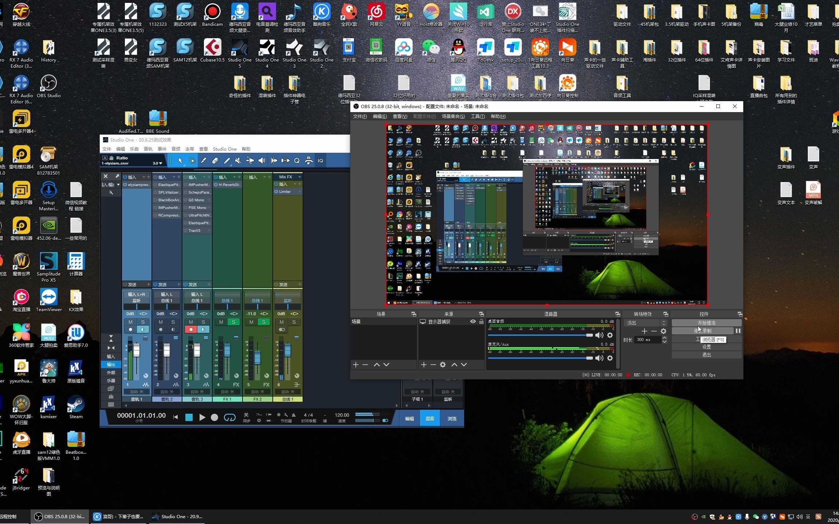The width and height of the screenshot is (839, 524).
Task: Switch to 编辑 tab in Studio One
Action: pos(409,419)
